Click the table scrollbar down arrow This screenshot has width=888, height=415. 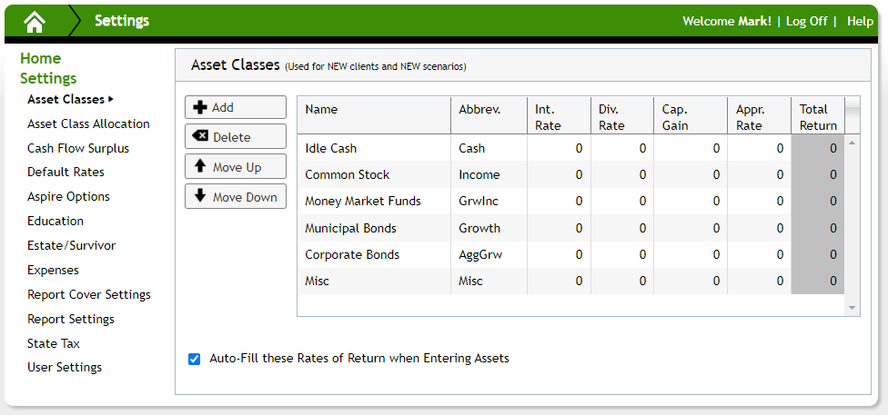[x=852, y=308]
